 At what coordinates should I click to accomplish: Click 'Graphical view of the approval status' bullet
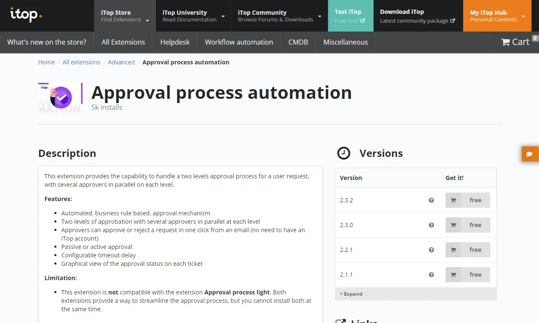132,264
